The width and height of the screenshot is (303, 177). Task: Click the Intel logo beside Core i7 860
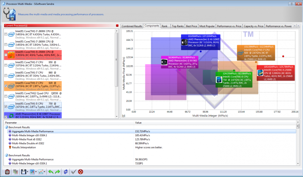click(11, 76)
